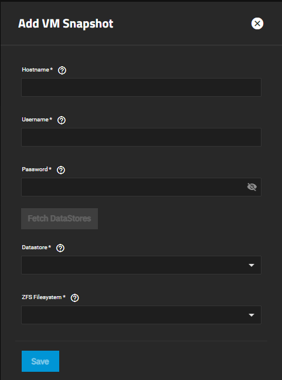Open the Username help tooltip icon
The width and height of the screenshot is (282, 380).
62,120
